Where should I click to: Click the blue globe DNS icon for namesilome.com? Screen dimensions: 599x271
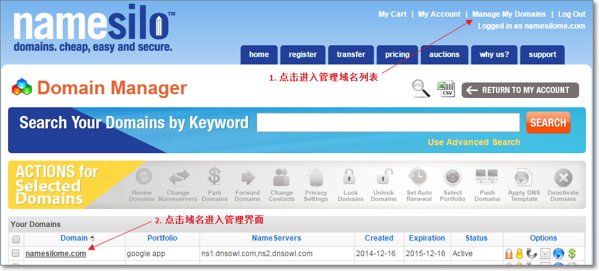[x=559, y=254]
